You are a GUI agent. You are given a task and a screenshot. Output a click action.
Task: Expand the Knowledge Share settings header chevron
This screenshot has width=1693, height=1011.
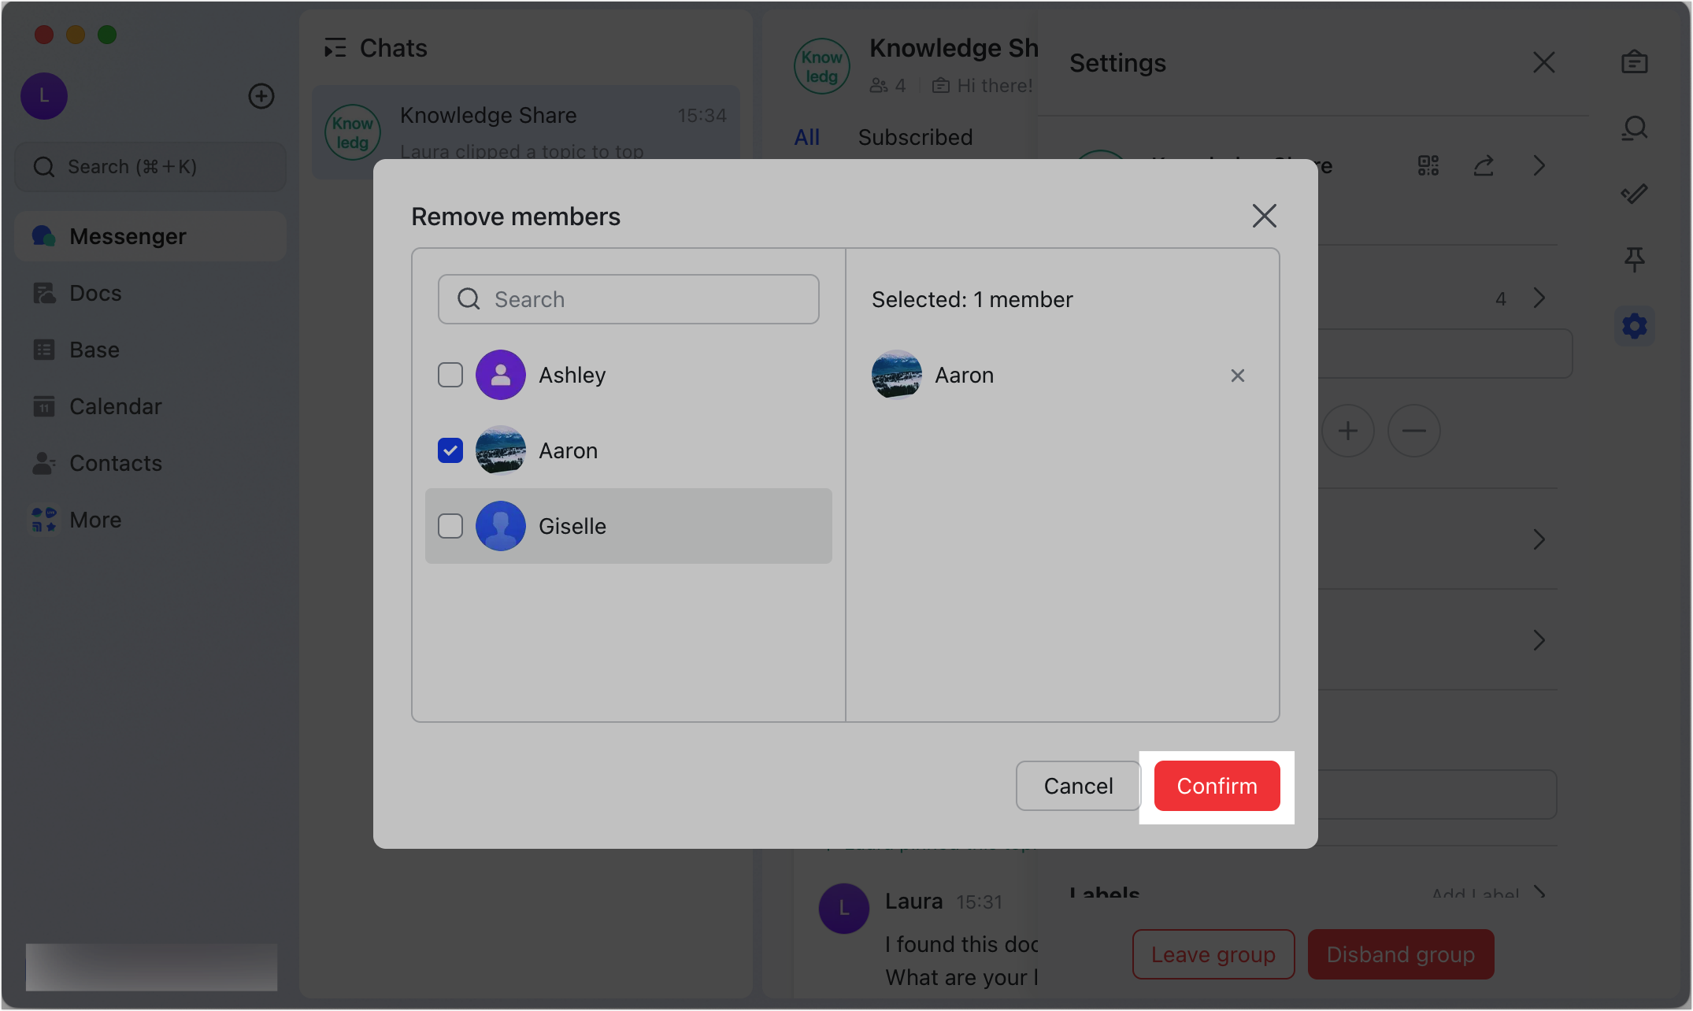1539,165
